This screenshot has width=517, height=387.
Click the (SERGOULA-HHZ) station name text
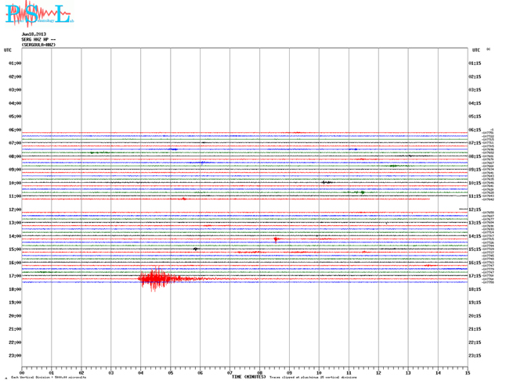point(38,45)
